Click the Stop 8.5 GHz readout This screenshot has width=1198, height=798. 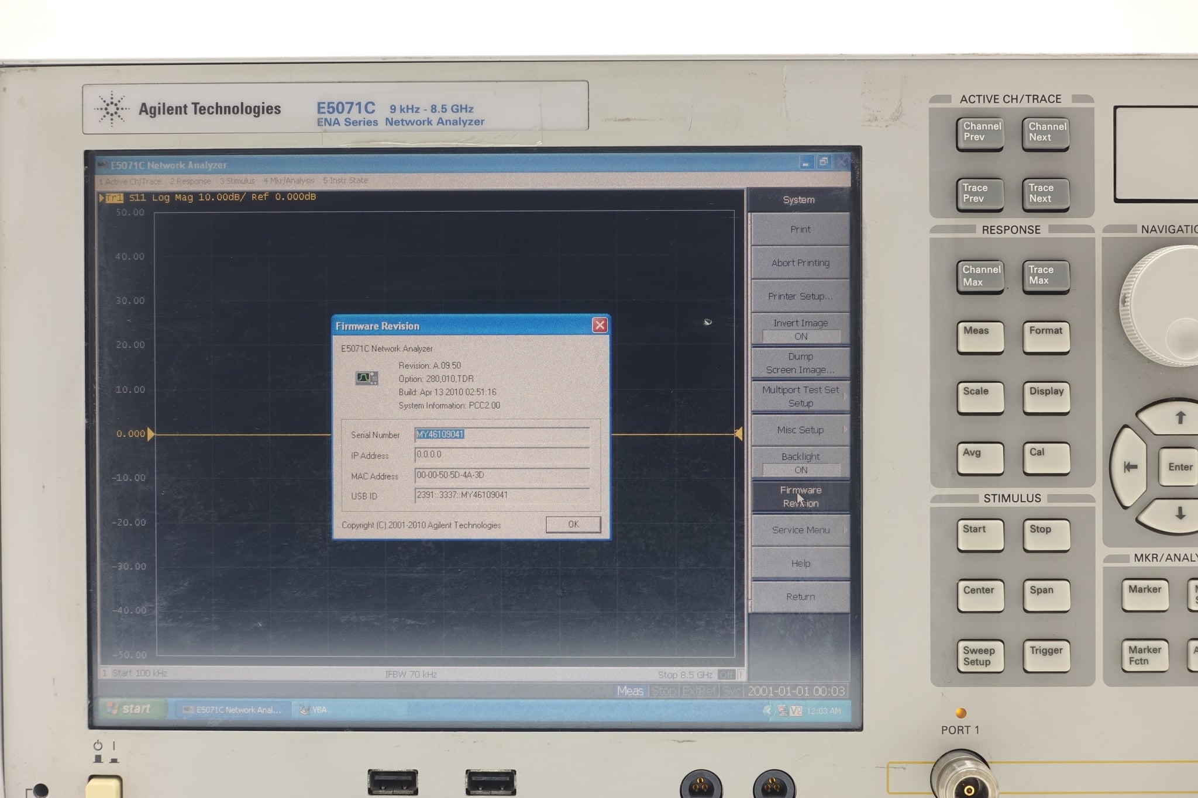coord(684,675)
